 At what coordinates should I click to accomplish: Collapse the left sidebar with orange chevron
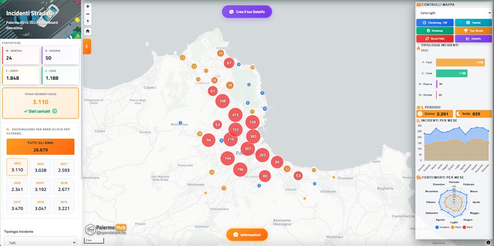pyautogui.click(x=87, y=47)
